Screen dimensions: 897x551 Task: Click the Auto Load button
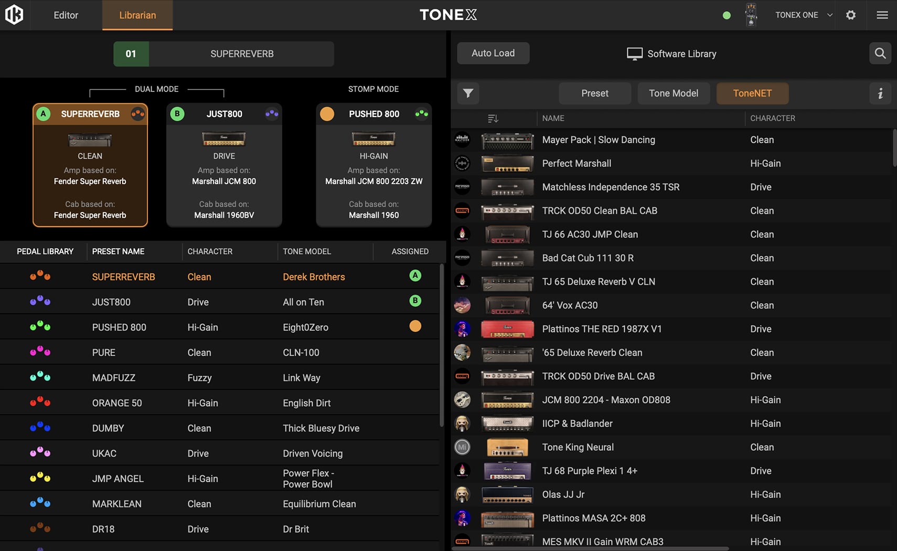click(493, 54)
